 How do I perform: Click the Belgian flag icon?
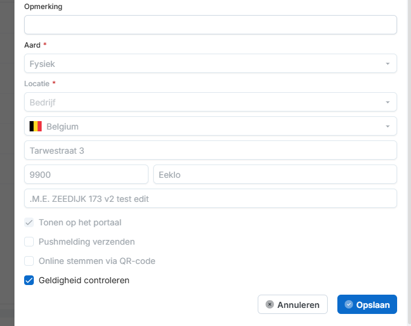(36, 127)
